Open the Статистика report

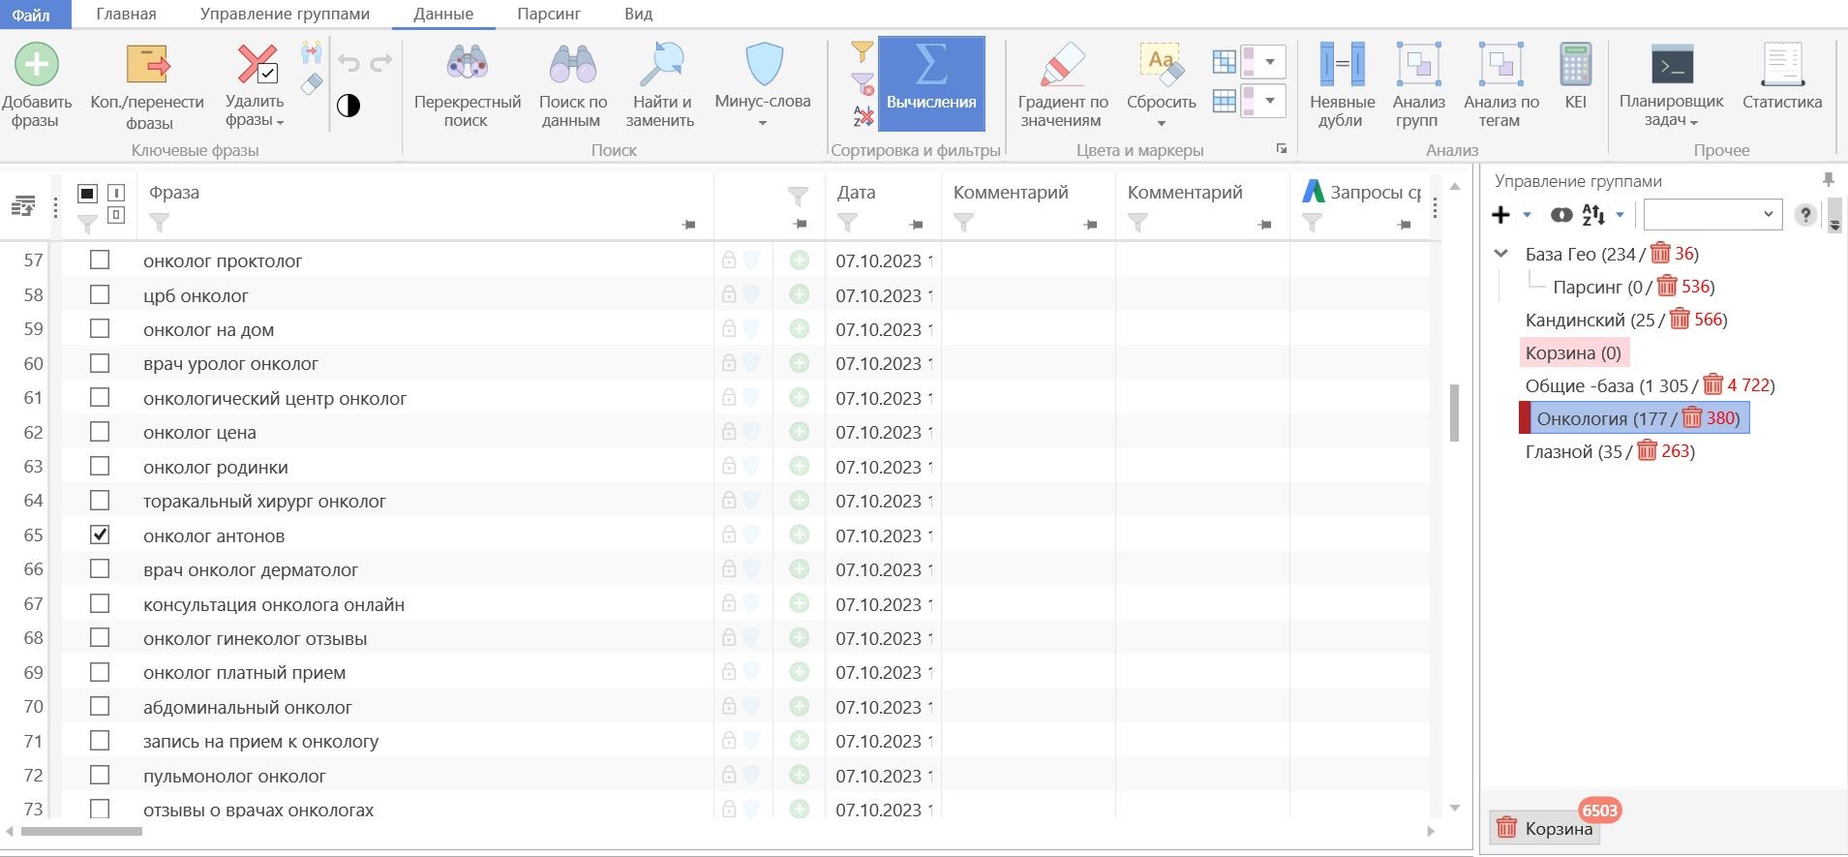[1782, 77]
